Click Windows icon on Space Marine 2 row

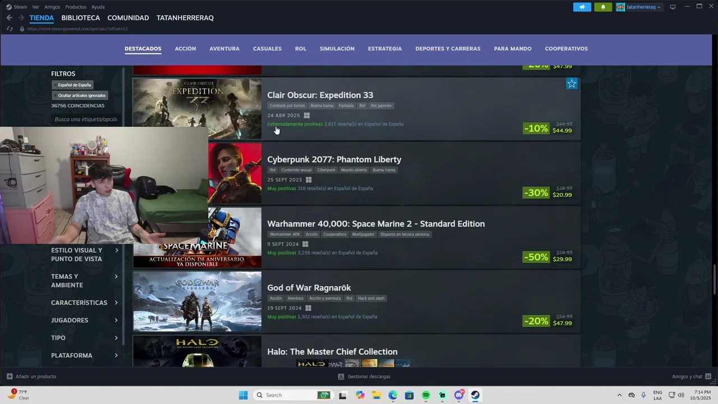(305, 244)
